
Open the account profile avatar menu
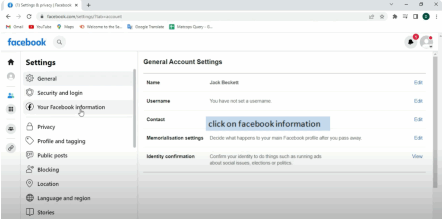(x=426, y=42)
